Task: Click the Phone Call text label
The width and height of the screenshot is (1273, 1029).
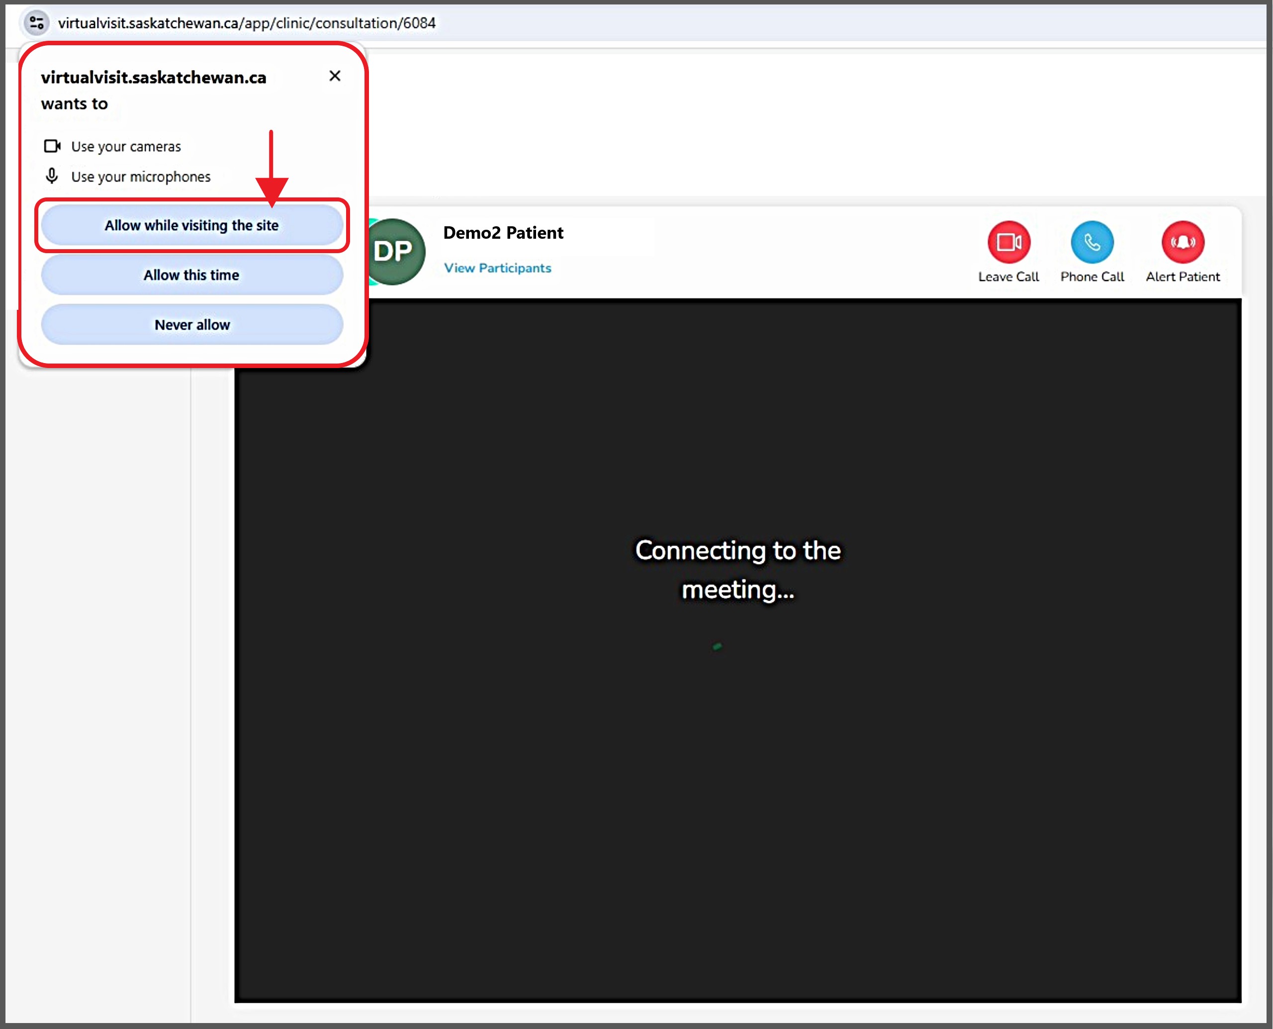Action: pos(1091,277)
